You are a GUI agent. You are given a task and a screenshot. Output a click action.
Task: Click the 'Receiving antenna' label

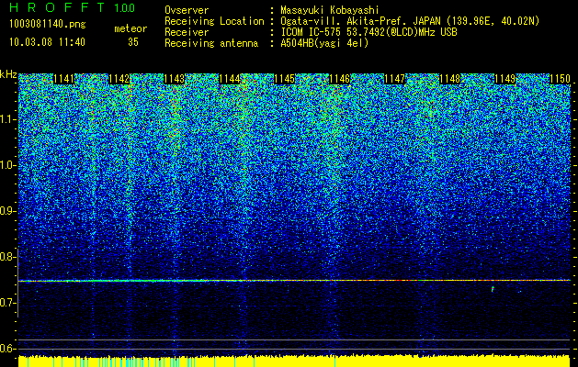211,43
